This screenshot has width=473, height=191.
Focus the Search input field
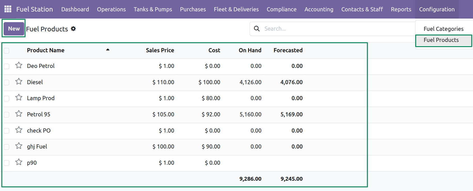338,29
